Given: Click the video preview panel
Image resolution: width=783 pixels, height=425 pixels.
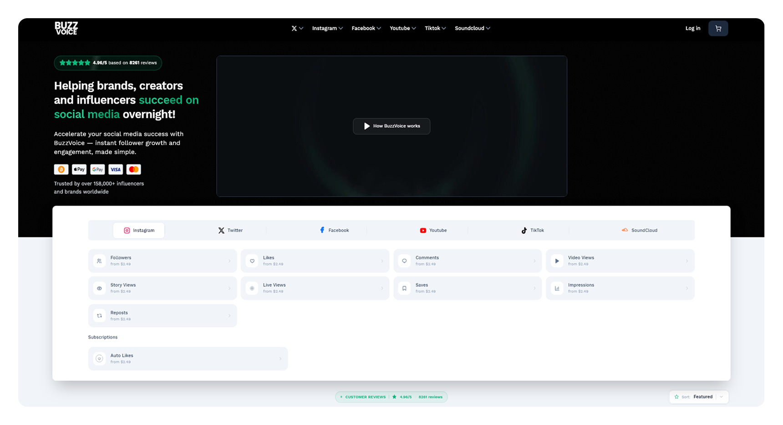Looking at the screenshot, I should tap(391, 126).
